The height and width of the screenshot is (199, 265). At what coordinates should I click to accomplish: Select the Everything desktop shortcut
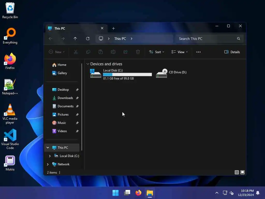pyautogui.click(x=10, y=36)
